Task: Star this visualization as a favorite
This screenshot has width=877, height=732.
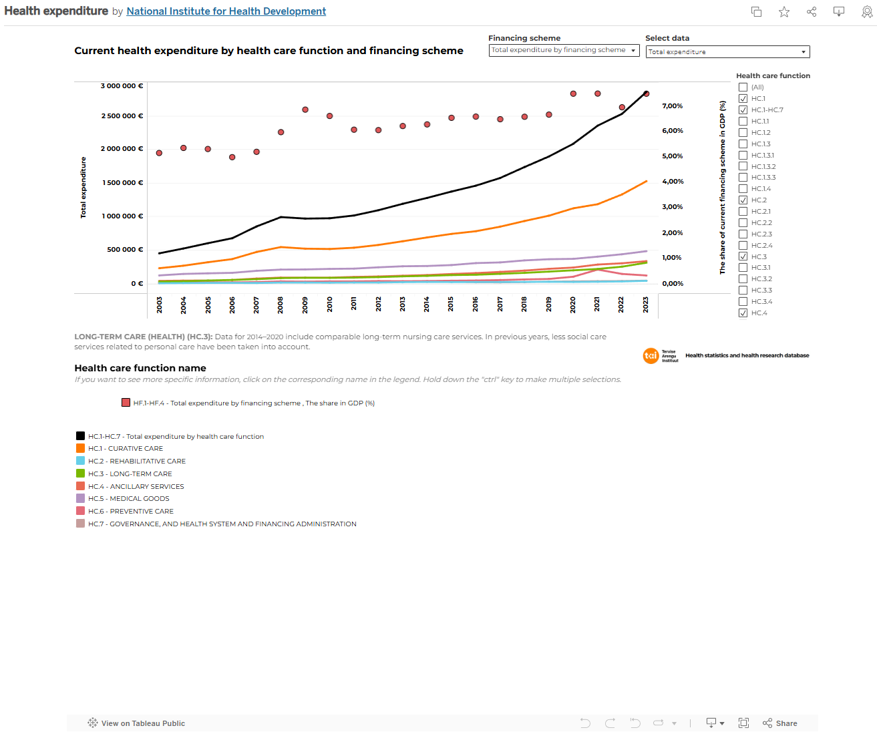Action: pyautogui.click(x=783, y=11)
